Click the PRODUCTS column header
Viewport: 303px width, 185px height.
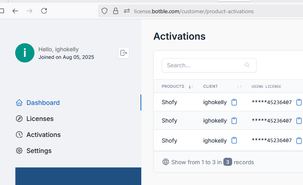[173, 86]
